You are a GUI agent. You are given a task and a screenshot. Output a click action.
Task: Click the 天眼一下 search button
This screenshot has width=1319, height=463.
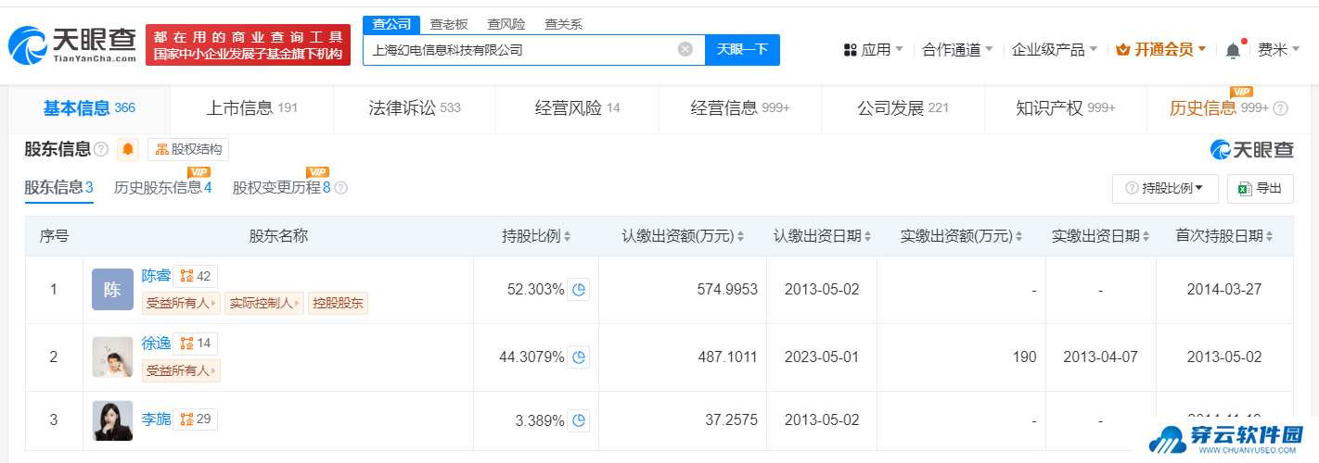click(742, 49)
